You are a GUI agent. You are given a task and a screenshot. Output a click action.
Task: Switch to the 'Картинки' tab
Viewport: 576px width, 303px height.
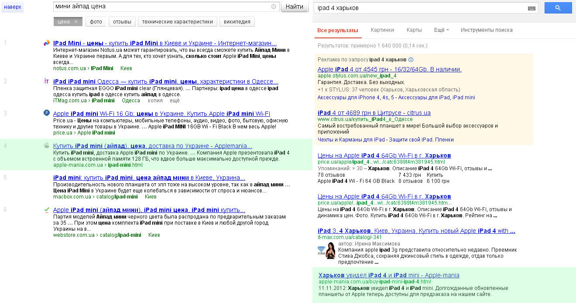click(382, 30)
